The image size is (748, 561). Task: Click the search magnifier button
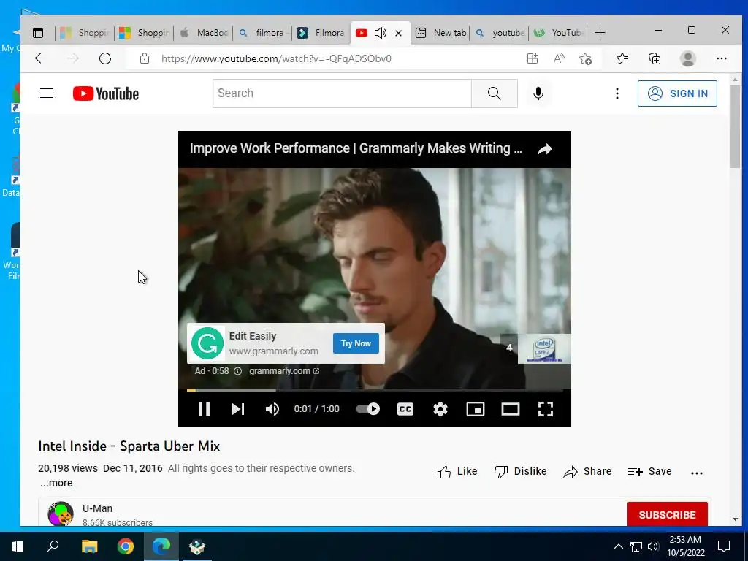click(495, 93)
